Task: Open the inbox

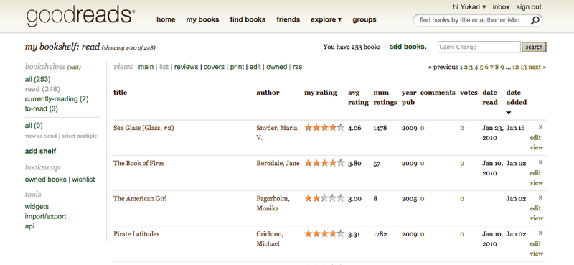Action: pos(501,6)
